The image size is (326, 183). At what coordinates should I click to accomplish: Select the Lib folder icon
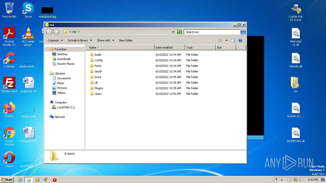click(x=92, y=83)
